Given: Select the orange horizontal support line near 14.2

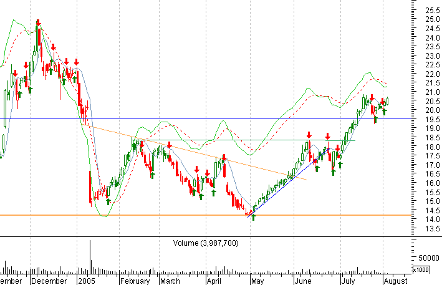Looking at the screenshot, I should tap(206, 215).
